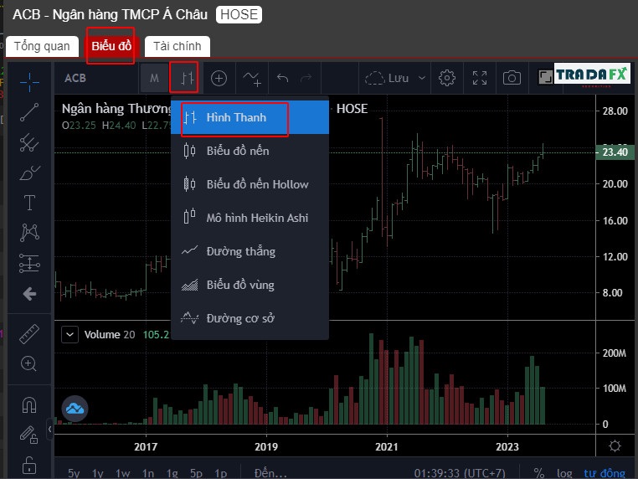Viewport: 638px width, 479px height.
Task: Undo the last chart action
Action: tap(282, 78)
